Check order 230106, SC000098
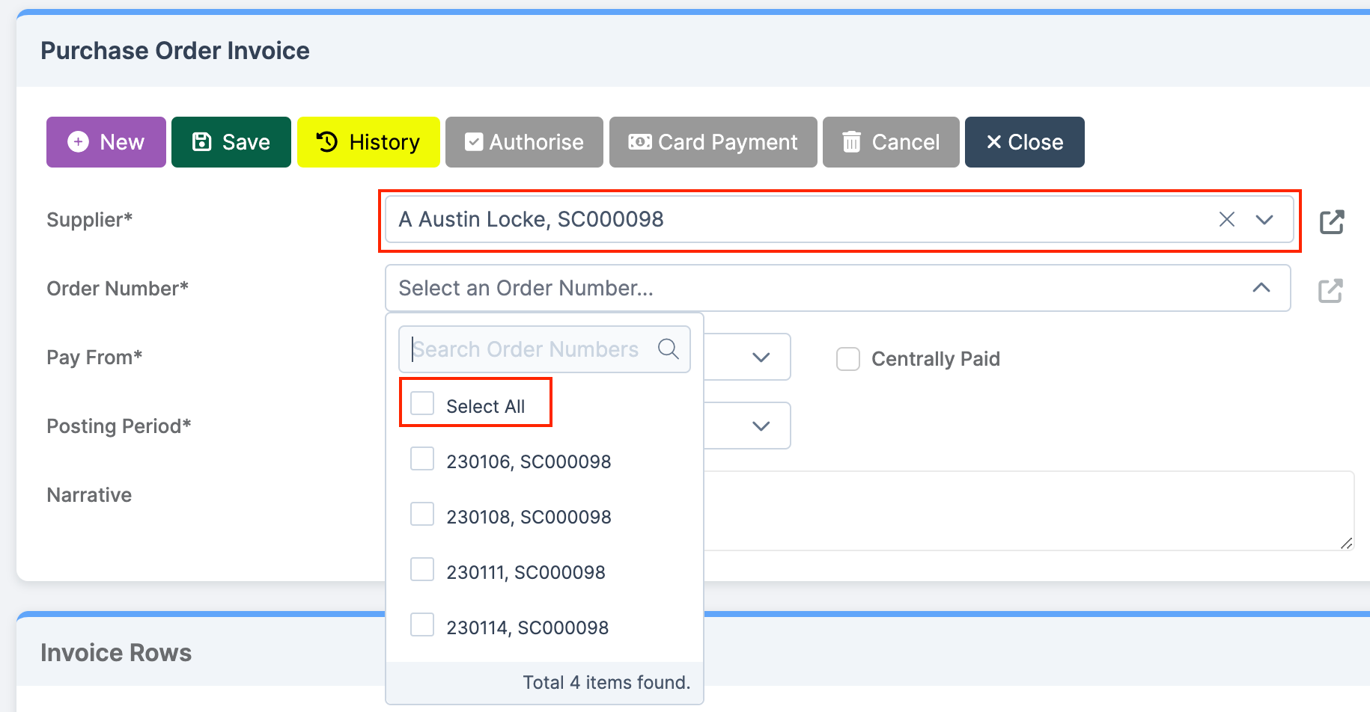This screenshot has height=712, width=1370. (422, 458)
